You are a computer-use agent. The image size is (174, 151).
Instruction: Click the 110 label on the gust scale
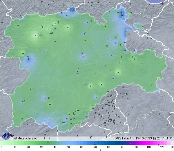149,147
